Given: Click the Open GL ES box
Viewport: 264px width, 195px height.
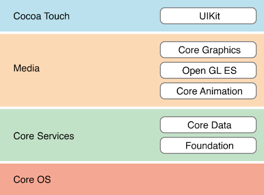Looking at the screenshot, I should [208, 70].
